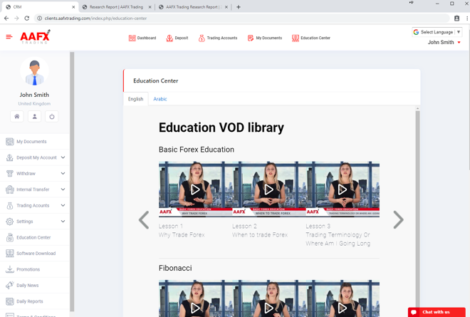Image resolution: width=470 pixels, height=317 pixels.
Task: Click browser back arrow
Action: [6, 19]
